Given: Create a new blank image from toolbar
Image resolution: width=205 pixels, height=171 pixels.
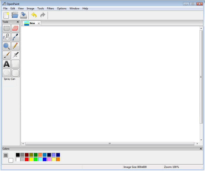Looking at the screenshot, I should click(6, 15).
